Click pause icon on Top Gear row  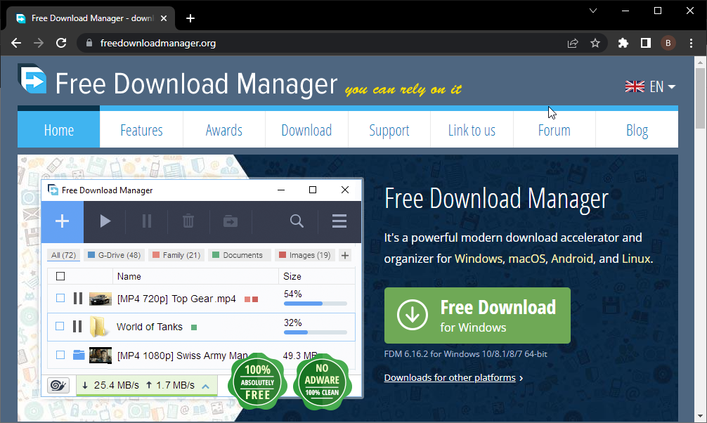(78, 298)
